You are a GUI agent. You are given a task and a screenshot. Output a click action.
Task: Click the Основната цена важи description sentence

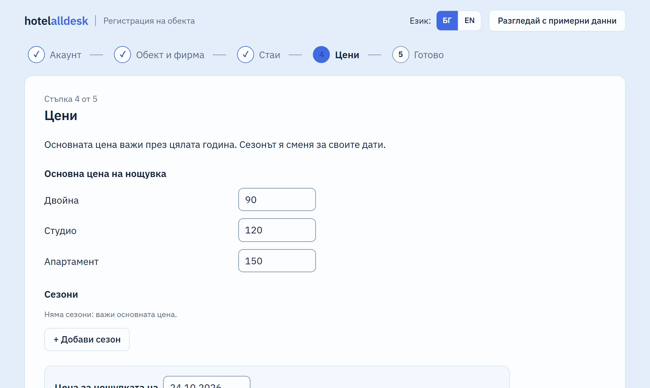point(215,145)
